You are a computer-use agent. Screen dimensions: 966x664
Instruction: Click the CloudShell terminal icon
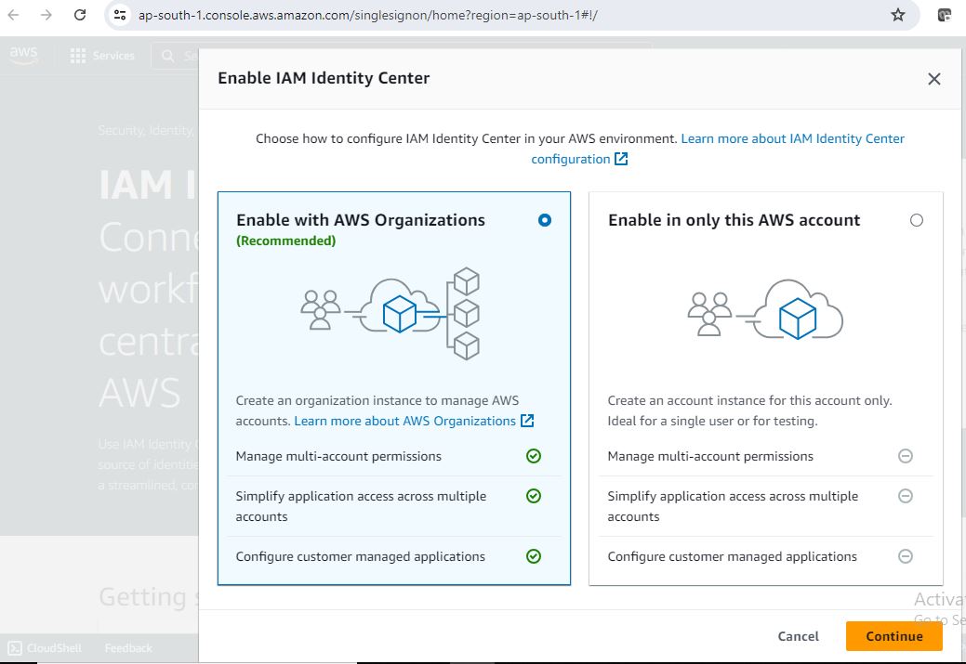[x=15, y=648]
